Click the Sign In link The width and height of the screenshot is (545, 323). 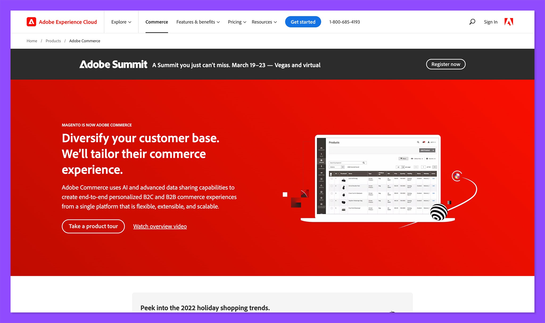490,22
